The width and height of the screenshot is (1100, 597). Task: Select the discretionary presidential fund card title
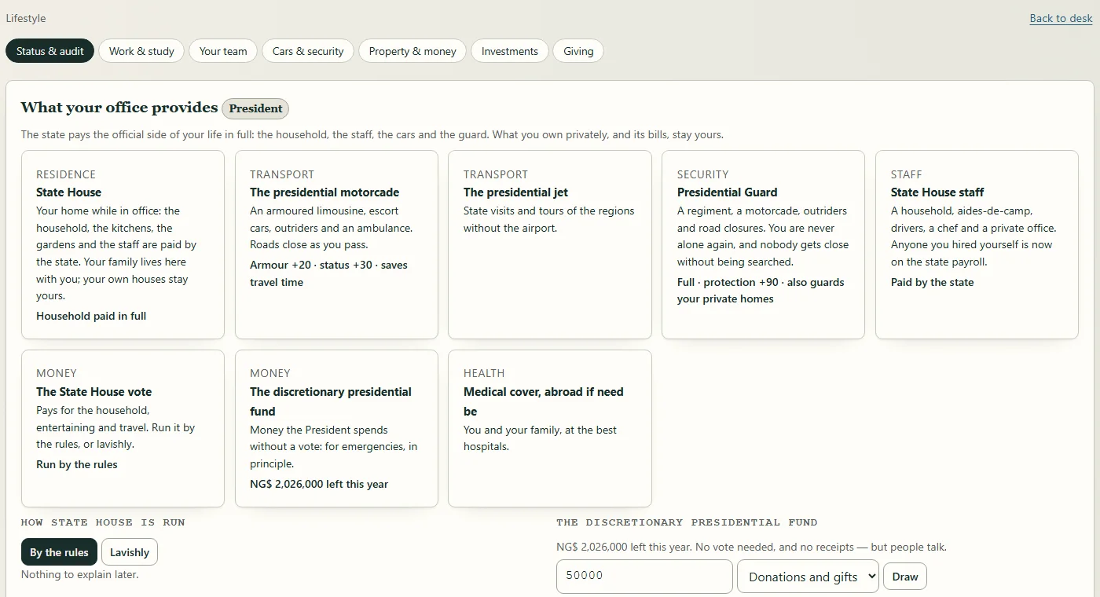tap(331, 401)
